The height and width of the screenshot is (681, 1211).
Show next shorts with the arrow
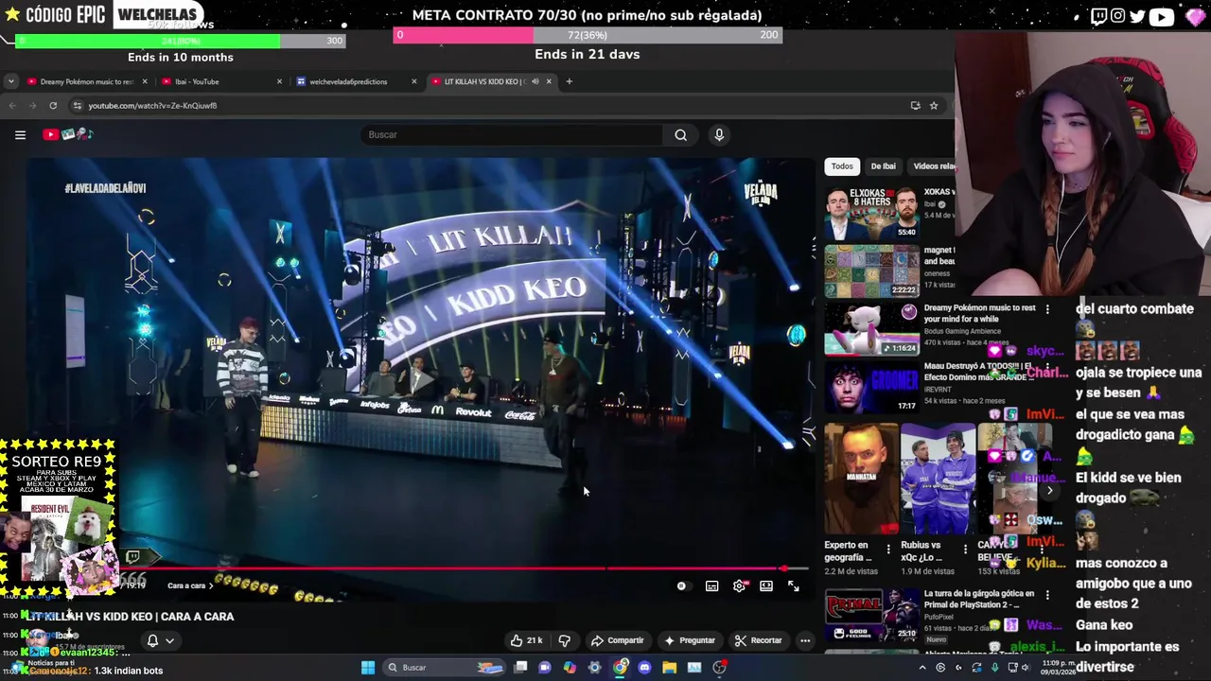pos(1049,490)
